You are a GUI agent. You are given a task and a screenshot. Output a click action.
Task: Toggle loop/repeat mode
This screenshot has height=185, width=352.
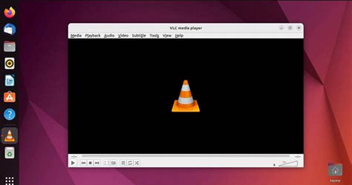click(x=130, y=163)
